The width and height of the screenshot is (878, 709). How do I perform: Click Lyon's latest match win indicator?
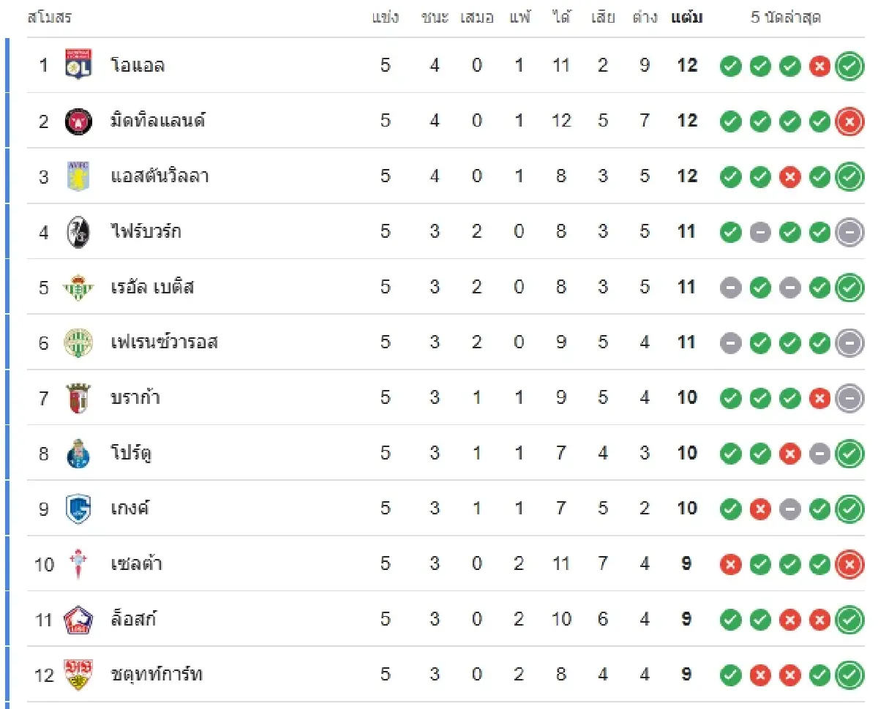(849, 66)
